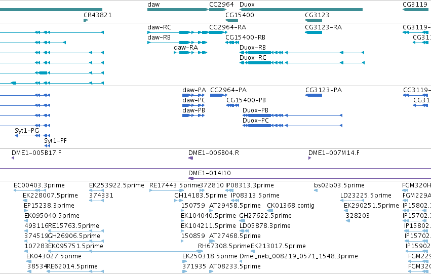The image size is (431, 274).
Task: Select the Duox-RB transcript
Action: pos(302,53)
